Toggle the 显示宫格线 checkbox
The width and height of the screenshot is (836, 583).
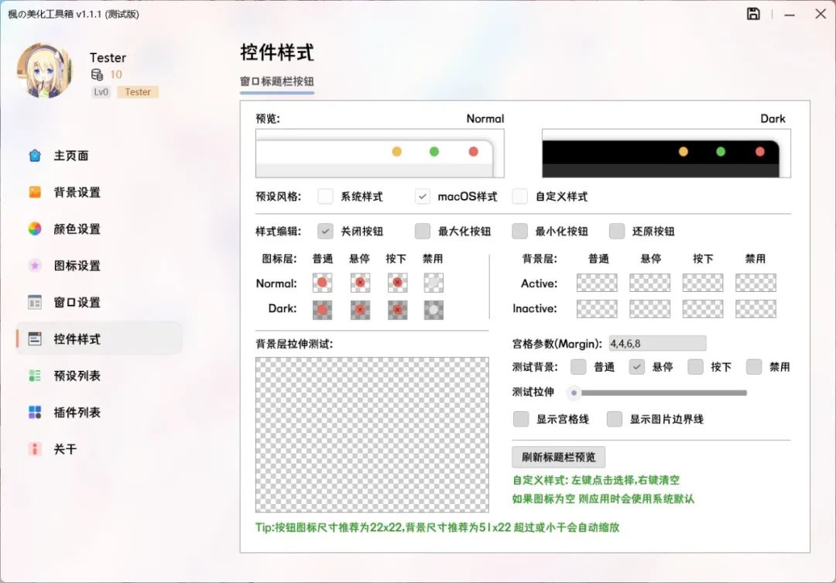pyautogui.click(x=521, y=419)
